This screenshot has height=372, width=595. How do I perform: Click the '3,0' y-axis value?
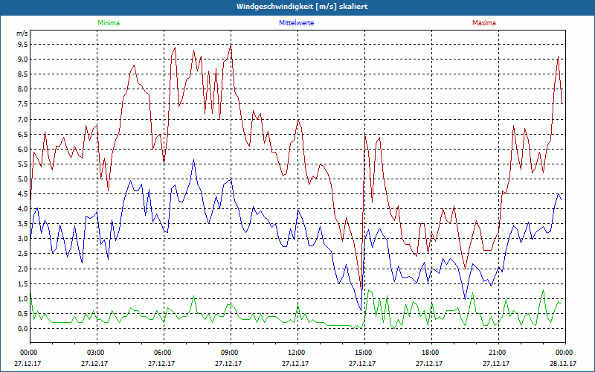tap(23, 239)
